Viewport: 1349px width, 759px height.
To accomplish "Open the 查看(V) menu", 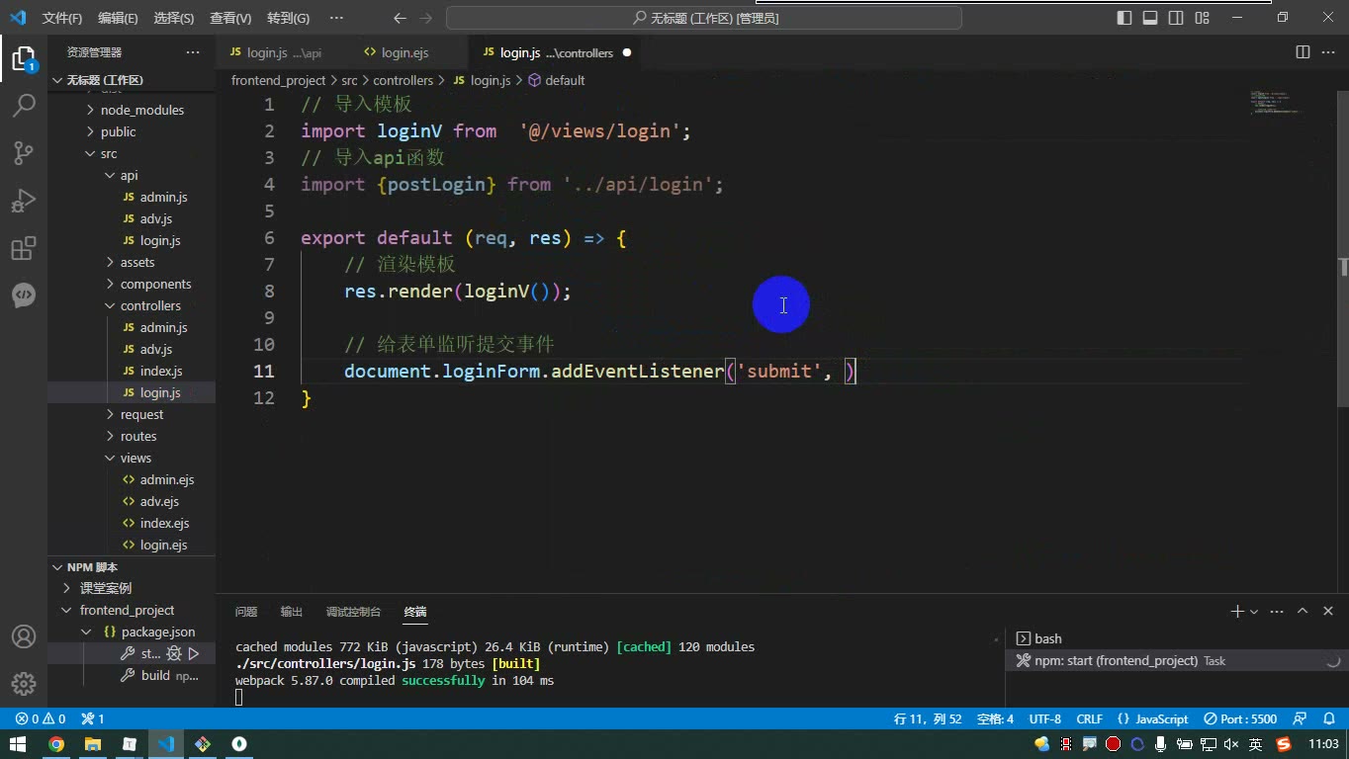I will point(230,18).
